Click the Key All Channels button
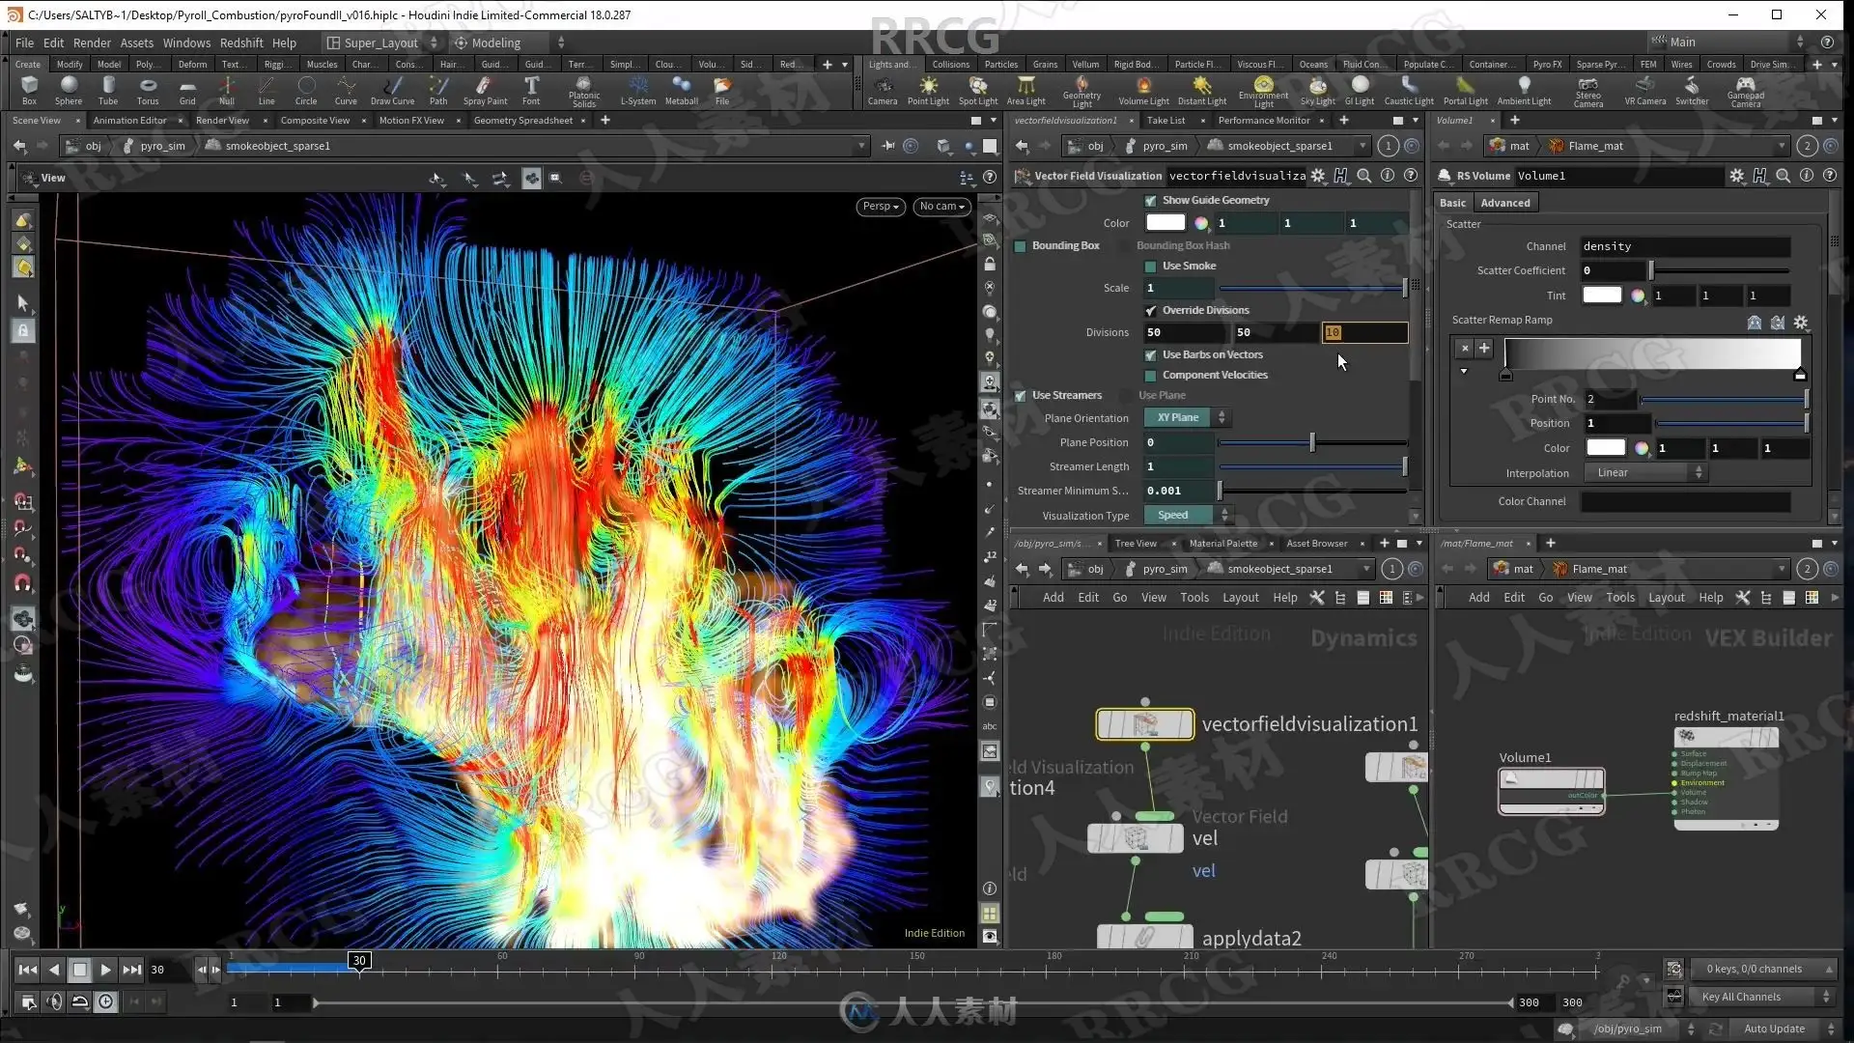 (1740, 997)
